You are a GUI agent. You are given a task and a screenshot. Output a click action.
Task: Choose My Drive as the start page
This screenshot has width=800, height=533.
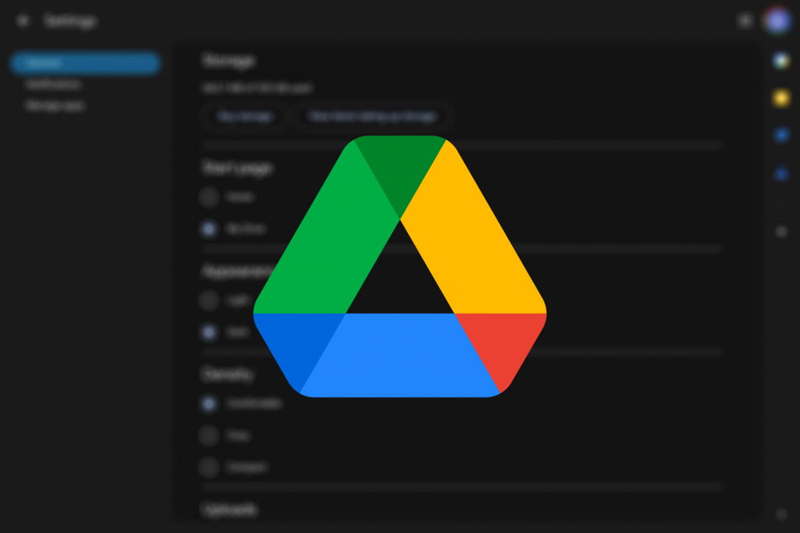click(x=209, y=229)
